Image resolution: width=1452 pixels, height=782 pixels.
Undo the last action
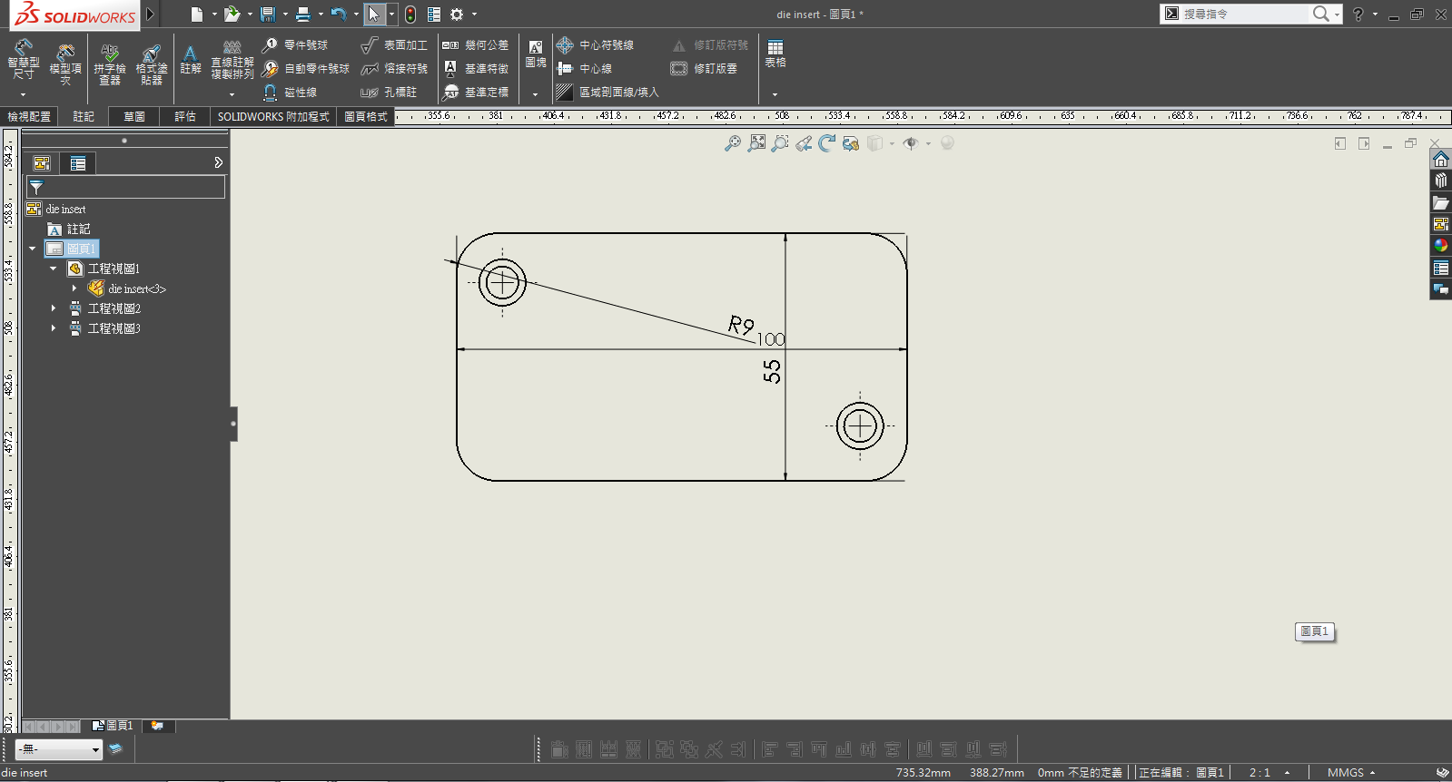pyautogui.click(x=339, y=15)
